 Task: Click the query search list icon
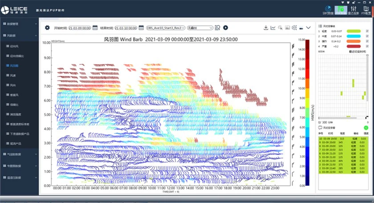pos(217,28)
